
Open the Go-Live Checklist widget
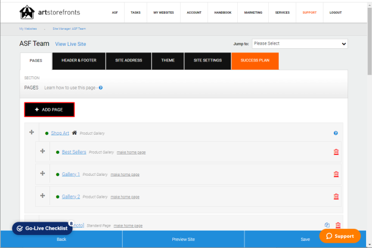click(x=42, y=228)
